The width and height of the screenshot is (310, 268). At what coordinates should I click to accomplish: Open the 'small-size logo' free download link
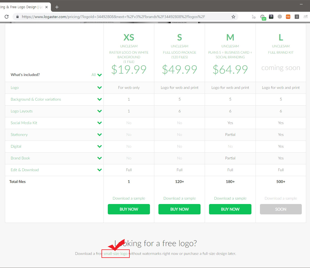pyautogui.click(x=115, y=254)
